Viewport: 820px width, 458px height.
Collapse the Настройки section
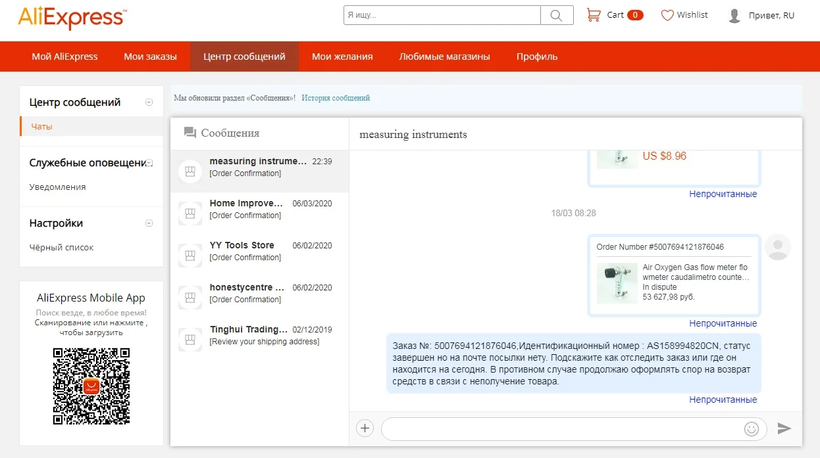tap(149, 223)
